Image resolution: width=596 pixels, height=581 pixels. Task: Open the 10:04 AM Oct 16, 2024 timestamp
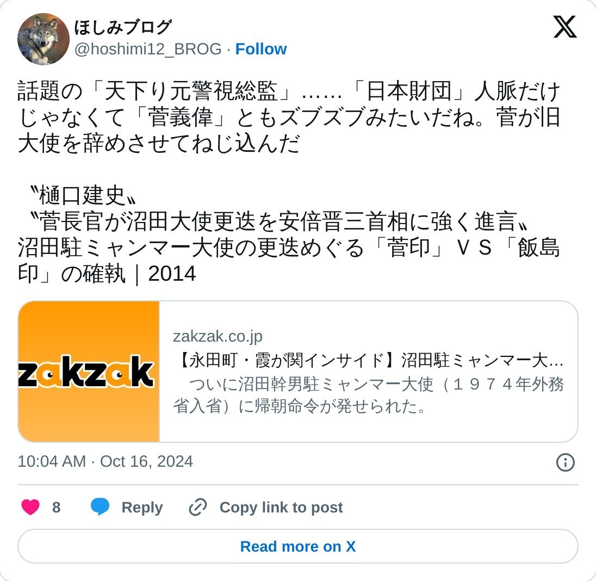105,462
